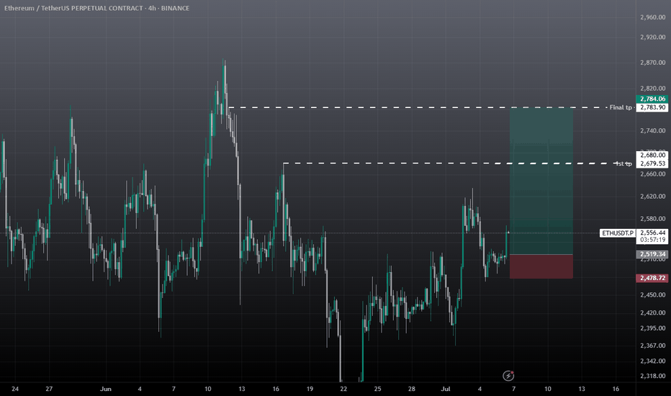Click the 2,395.00 price axis value

pyautogui.click(x=652, y=328)
